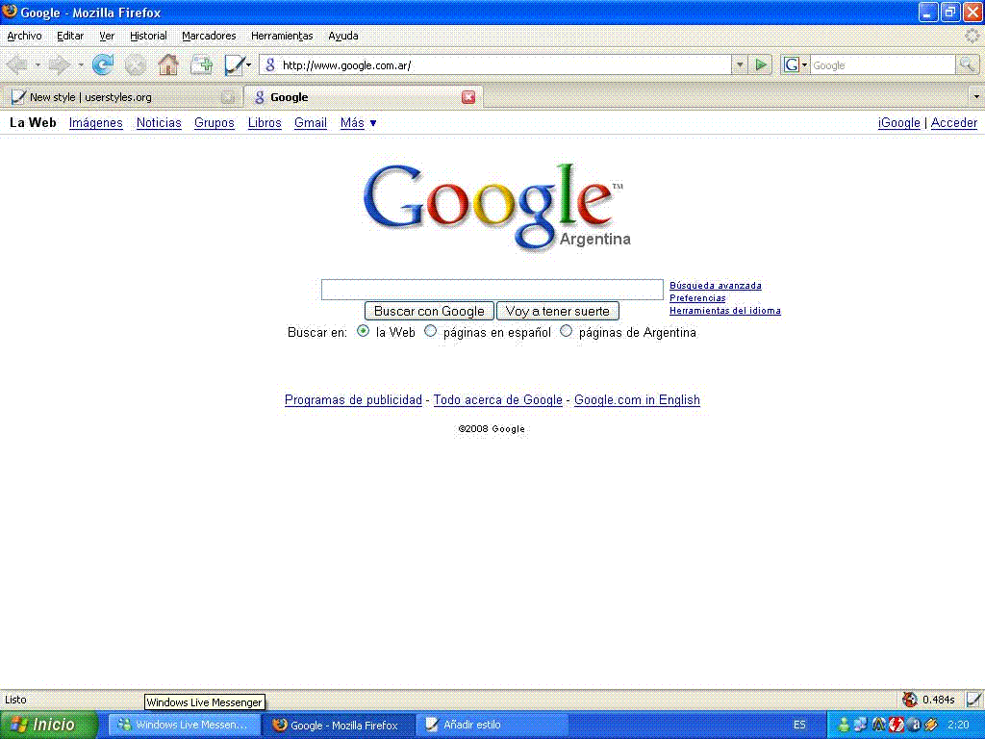Click the red lightning tray icon
This screenshot has height=739, width=985.
[897, 725]
